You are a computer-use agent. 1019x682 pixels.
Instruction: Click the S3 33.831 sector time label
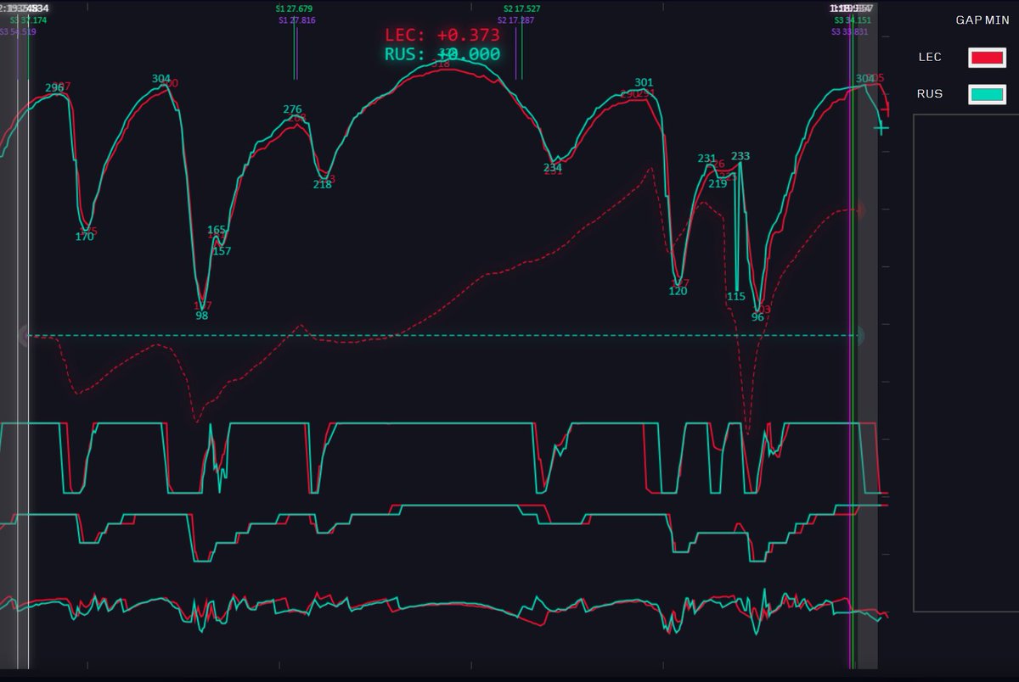coord(850,31)
